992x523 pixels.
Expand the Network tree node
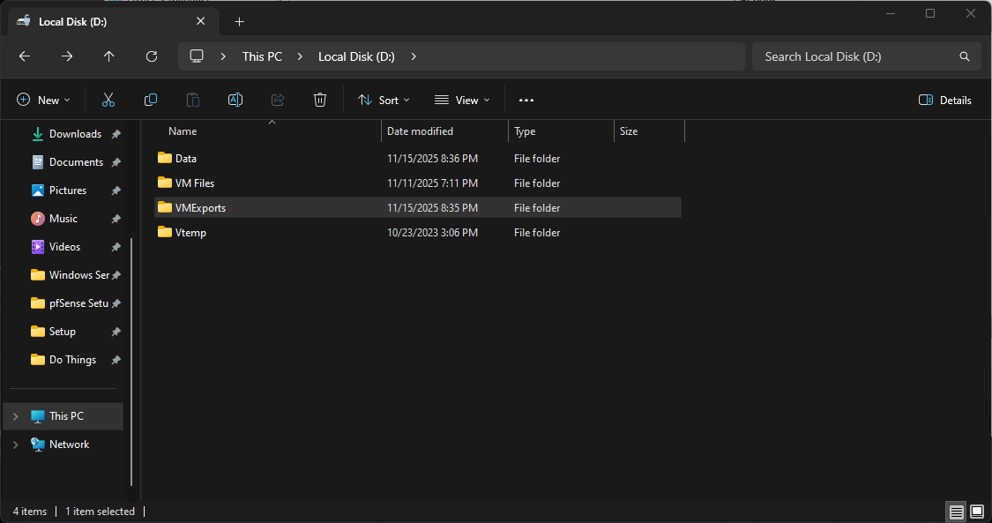pyautogui.click(x=16, y=445)
